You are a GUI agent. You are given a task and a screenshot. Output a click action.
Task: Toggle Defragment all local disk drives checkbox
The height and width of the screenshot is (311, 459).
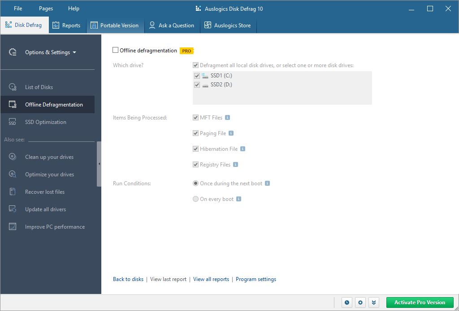(x=195, y=65)
